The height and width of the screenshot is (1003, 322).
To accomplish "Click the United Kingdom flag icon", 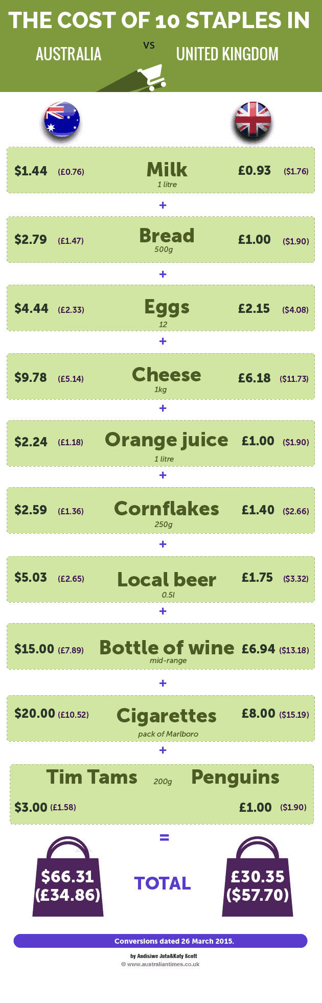I will 252,121.
